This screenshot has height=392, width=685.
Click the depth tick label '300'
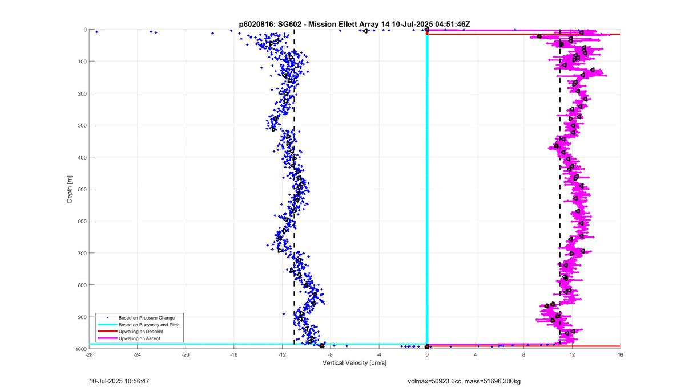82,125
